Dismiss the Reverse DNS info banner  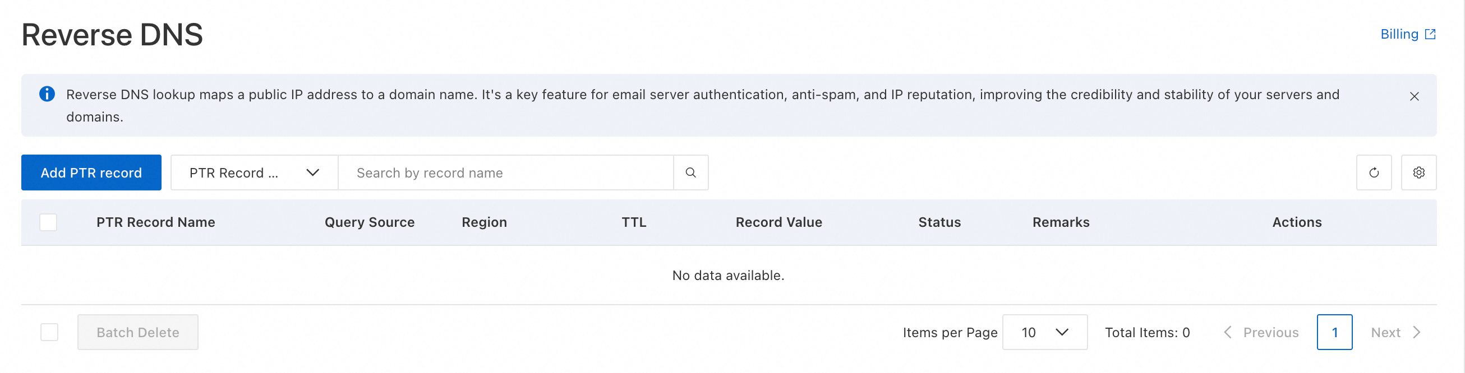click(x=1414, y=96)
